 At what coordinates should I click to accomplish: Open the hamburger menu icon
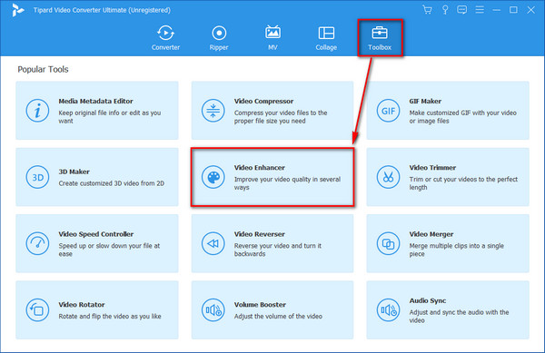pyautogui.click(x=480, y=10)
